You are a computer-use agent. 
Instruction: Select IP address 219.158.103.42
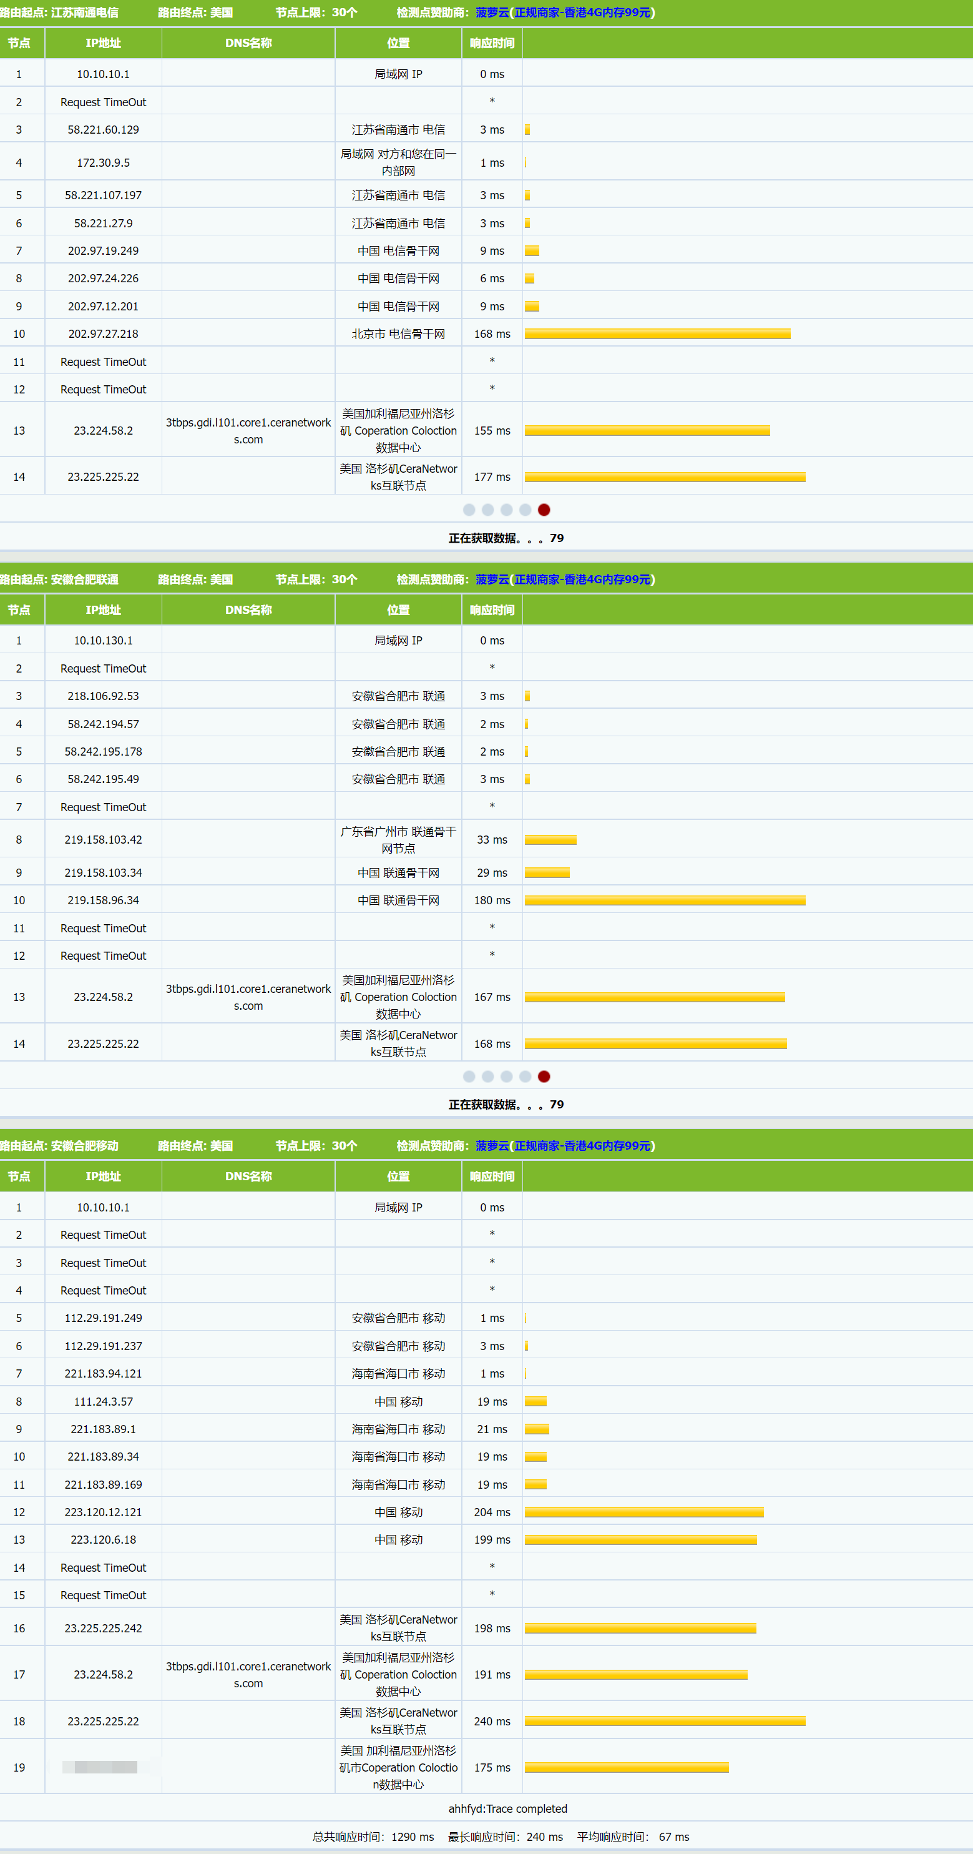(x=104, y=839)
